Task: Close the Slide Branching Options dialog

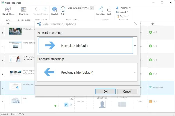Action: (136, 24)
